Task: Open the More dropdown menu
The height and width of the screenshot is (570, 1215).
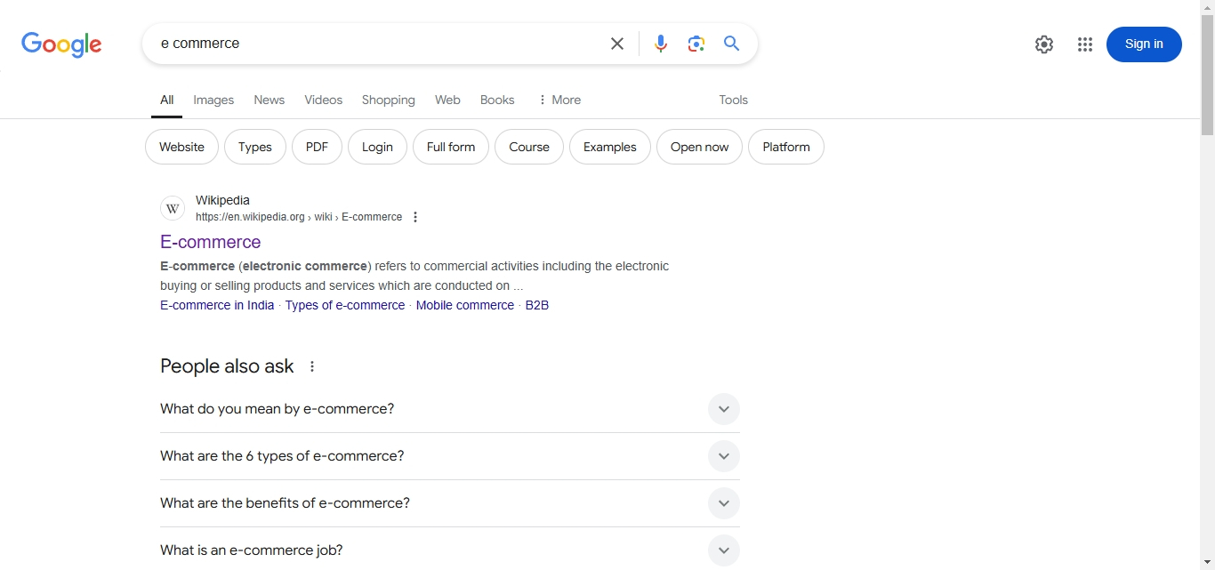Action: tap(559, 100)
